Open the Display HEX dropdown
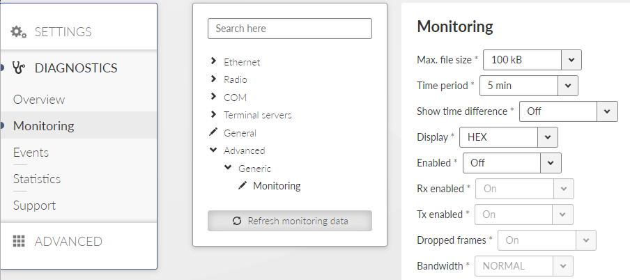Viewport: 630px width, 280px height. (508, 137)
